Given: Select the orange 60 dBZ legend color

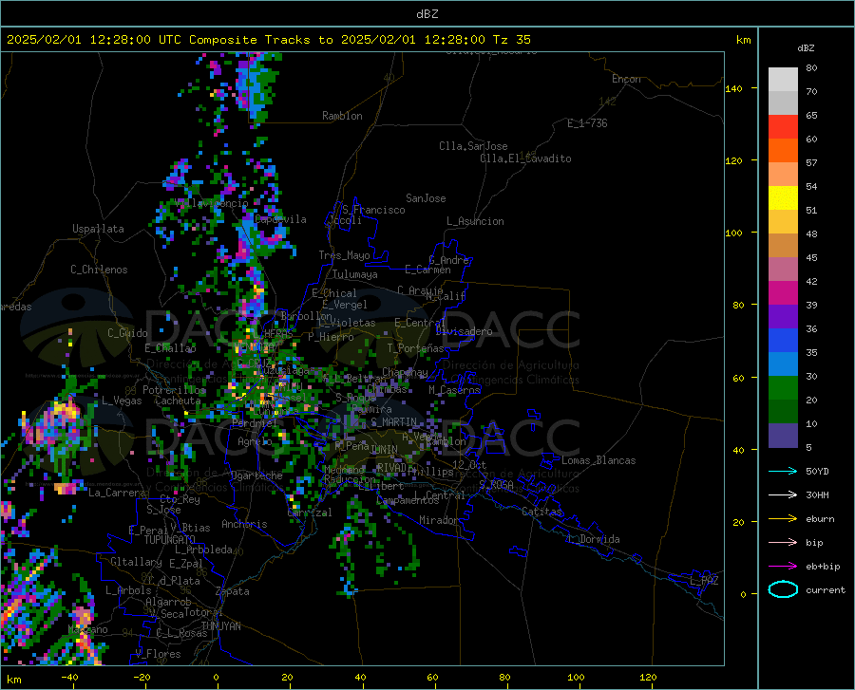Looking at the screenshot, I should (x=783, y=151).
